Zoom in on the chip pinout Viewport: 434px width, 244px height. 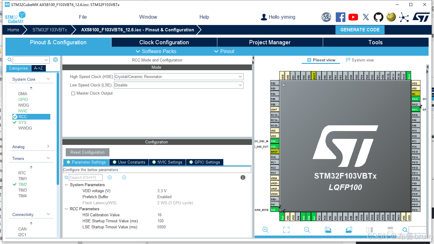click(266, 230)
